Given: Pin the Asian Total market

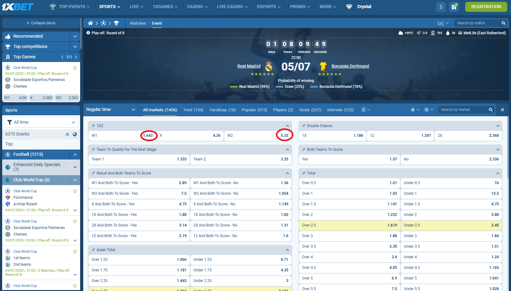Looking at the screenshot, I should [x=93, y=250].
